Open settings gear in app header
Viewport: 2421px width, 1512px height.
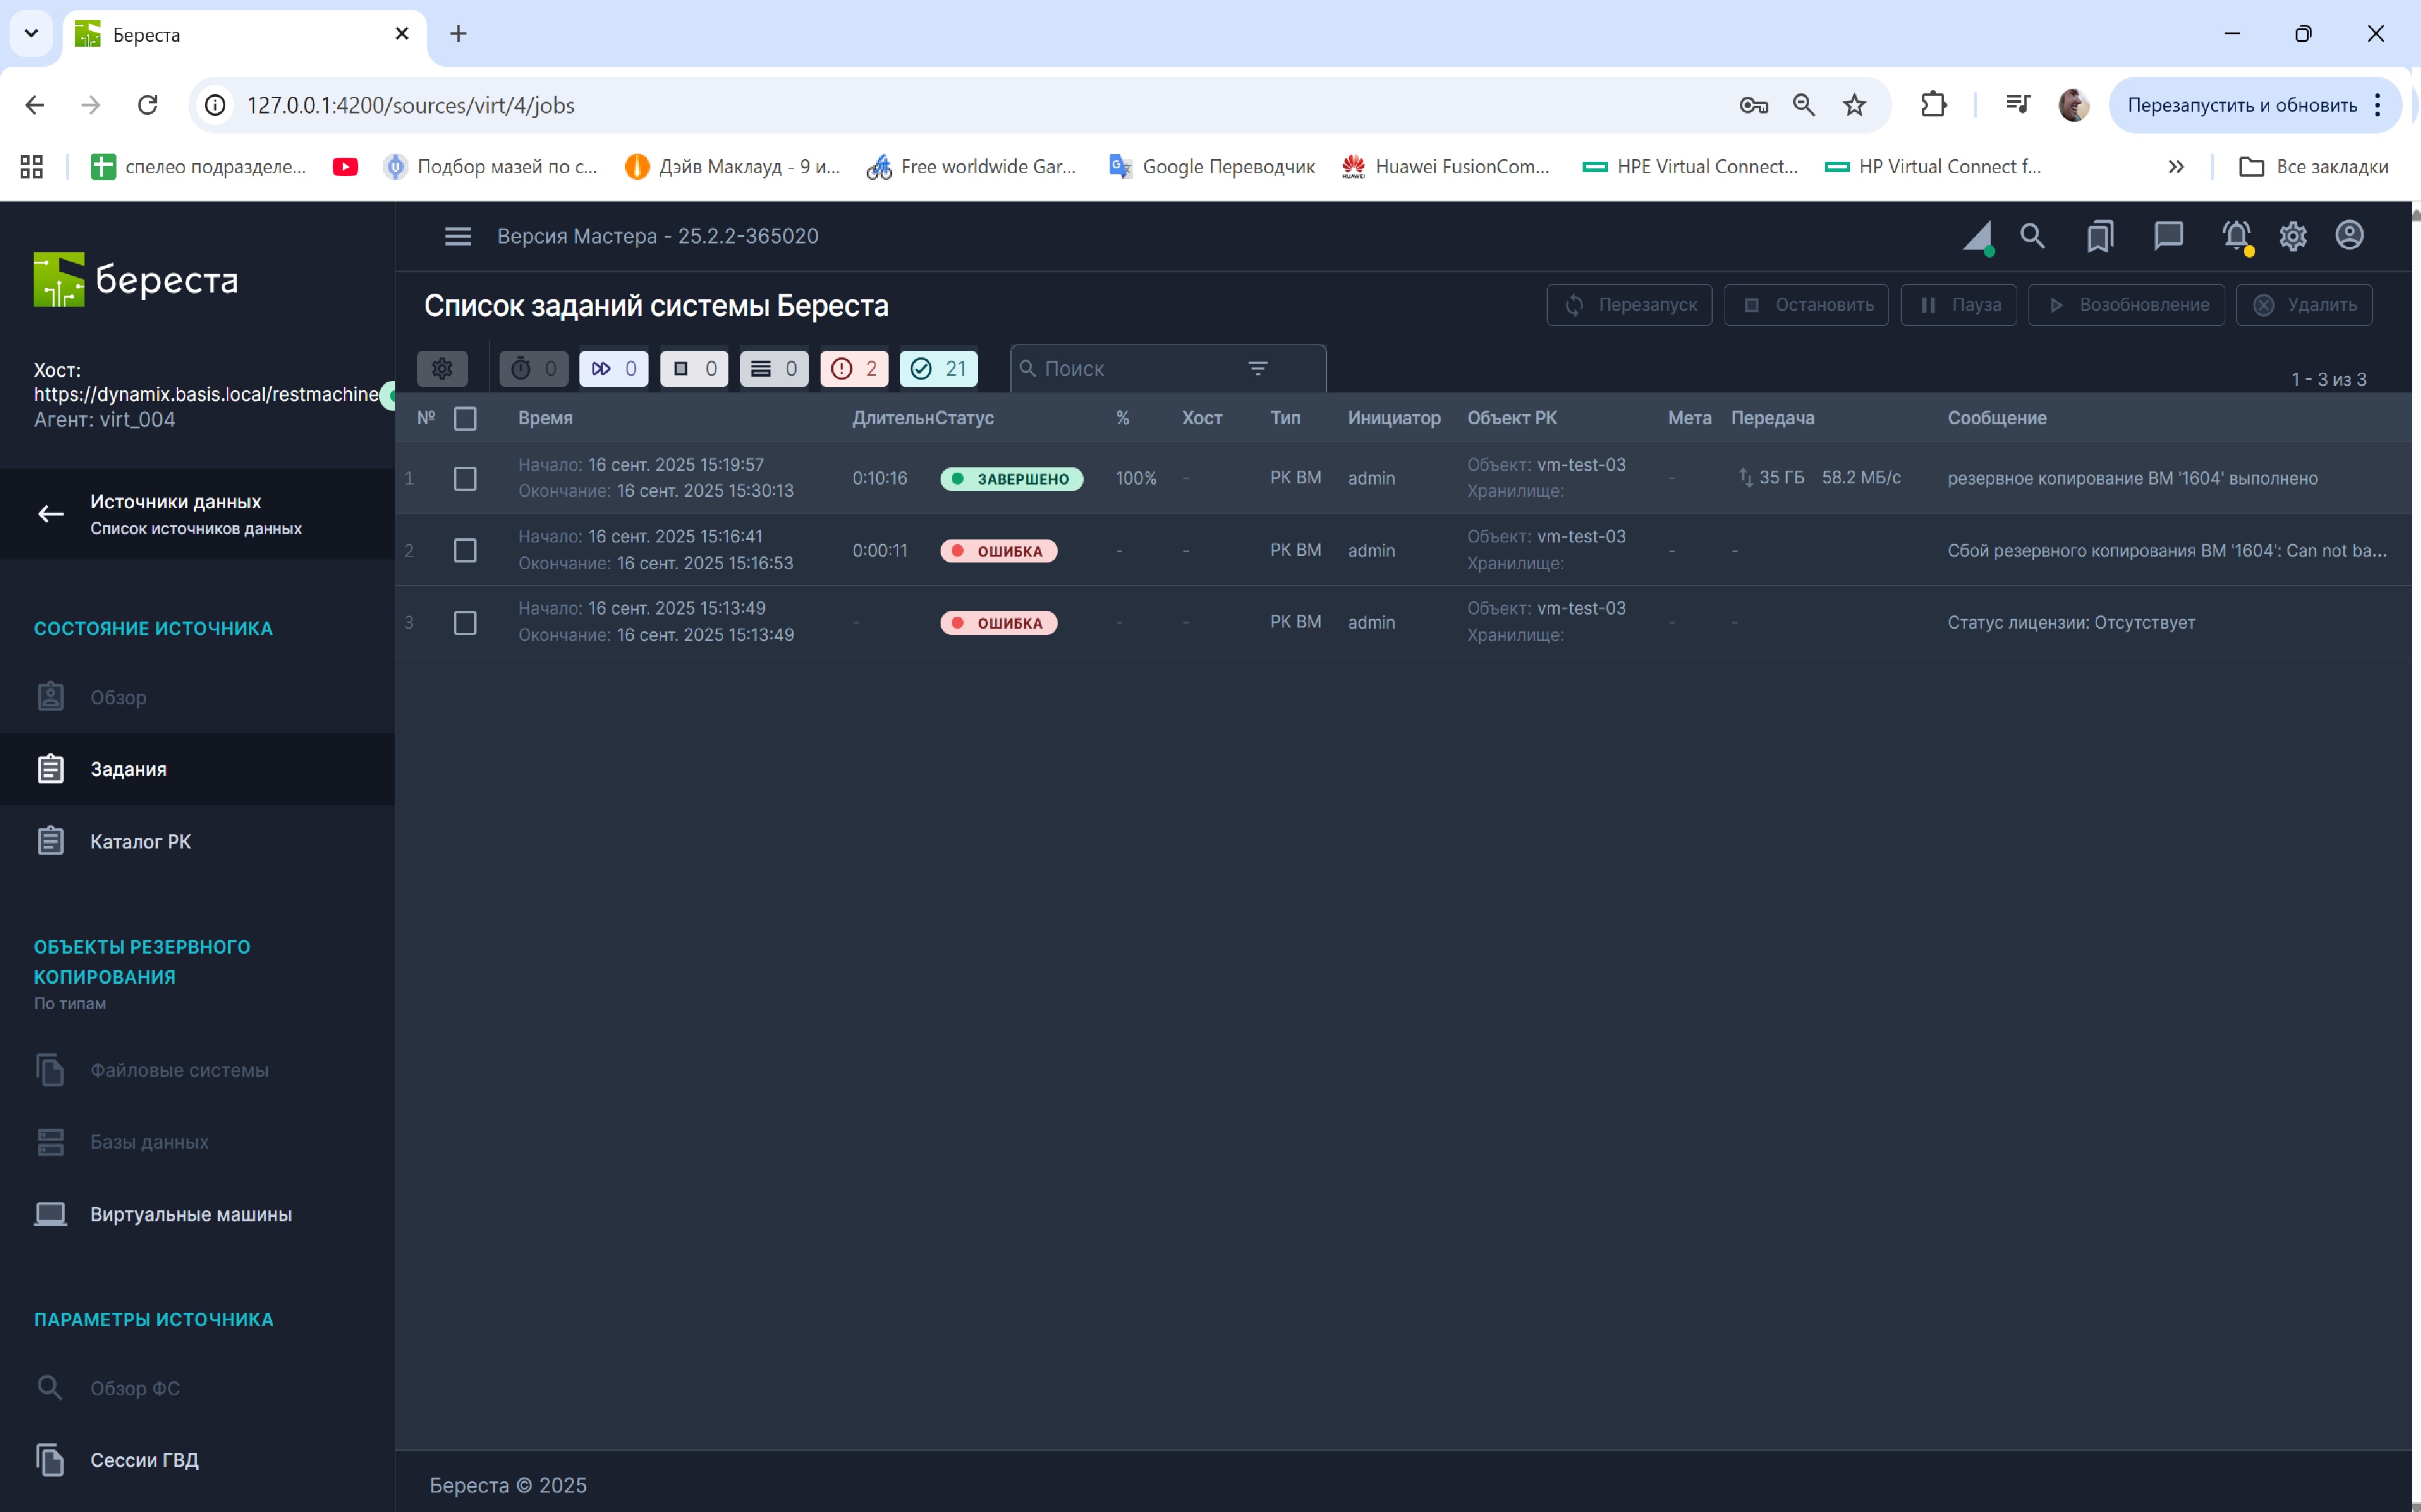[2292, 236]
